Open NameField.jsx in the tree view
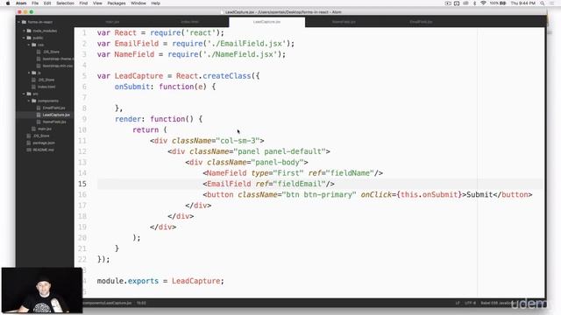 pos(54,122)
